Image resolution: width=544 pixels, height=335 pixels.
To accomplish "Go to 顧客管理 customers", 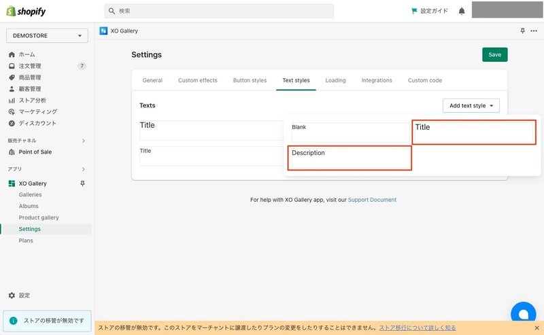I will (30, 89).
